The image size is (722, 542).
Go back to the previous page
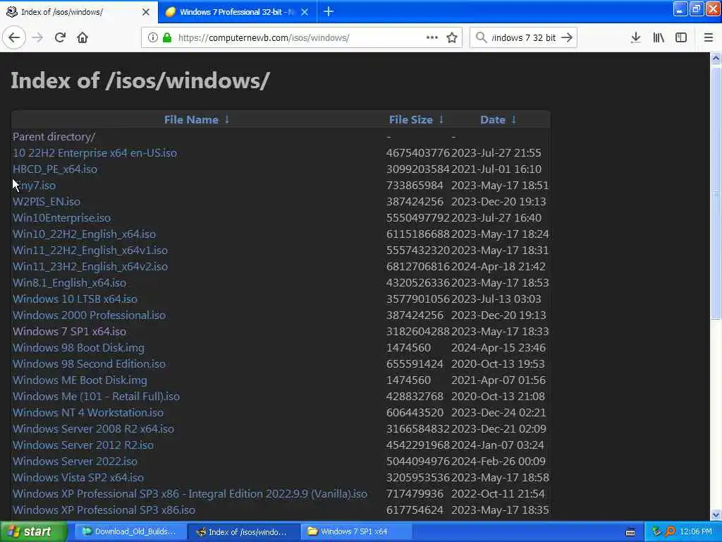pyautogui.click(x=14, y=37)
